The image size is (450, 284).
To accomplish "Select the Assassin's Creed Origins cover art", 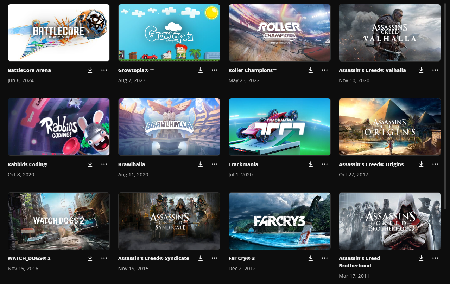I will [390, 127].
